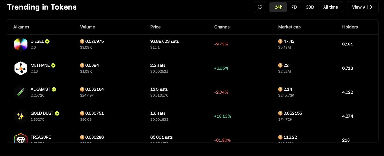Select the All time range
The height and width of the screenshot is (156, 384).
[x=330, y=7]
